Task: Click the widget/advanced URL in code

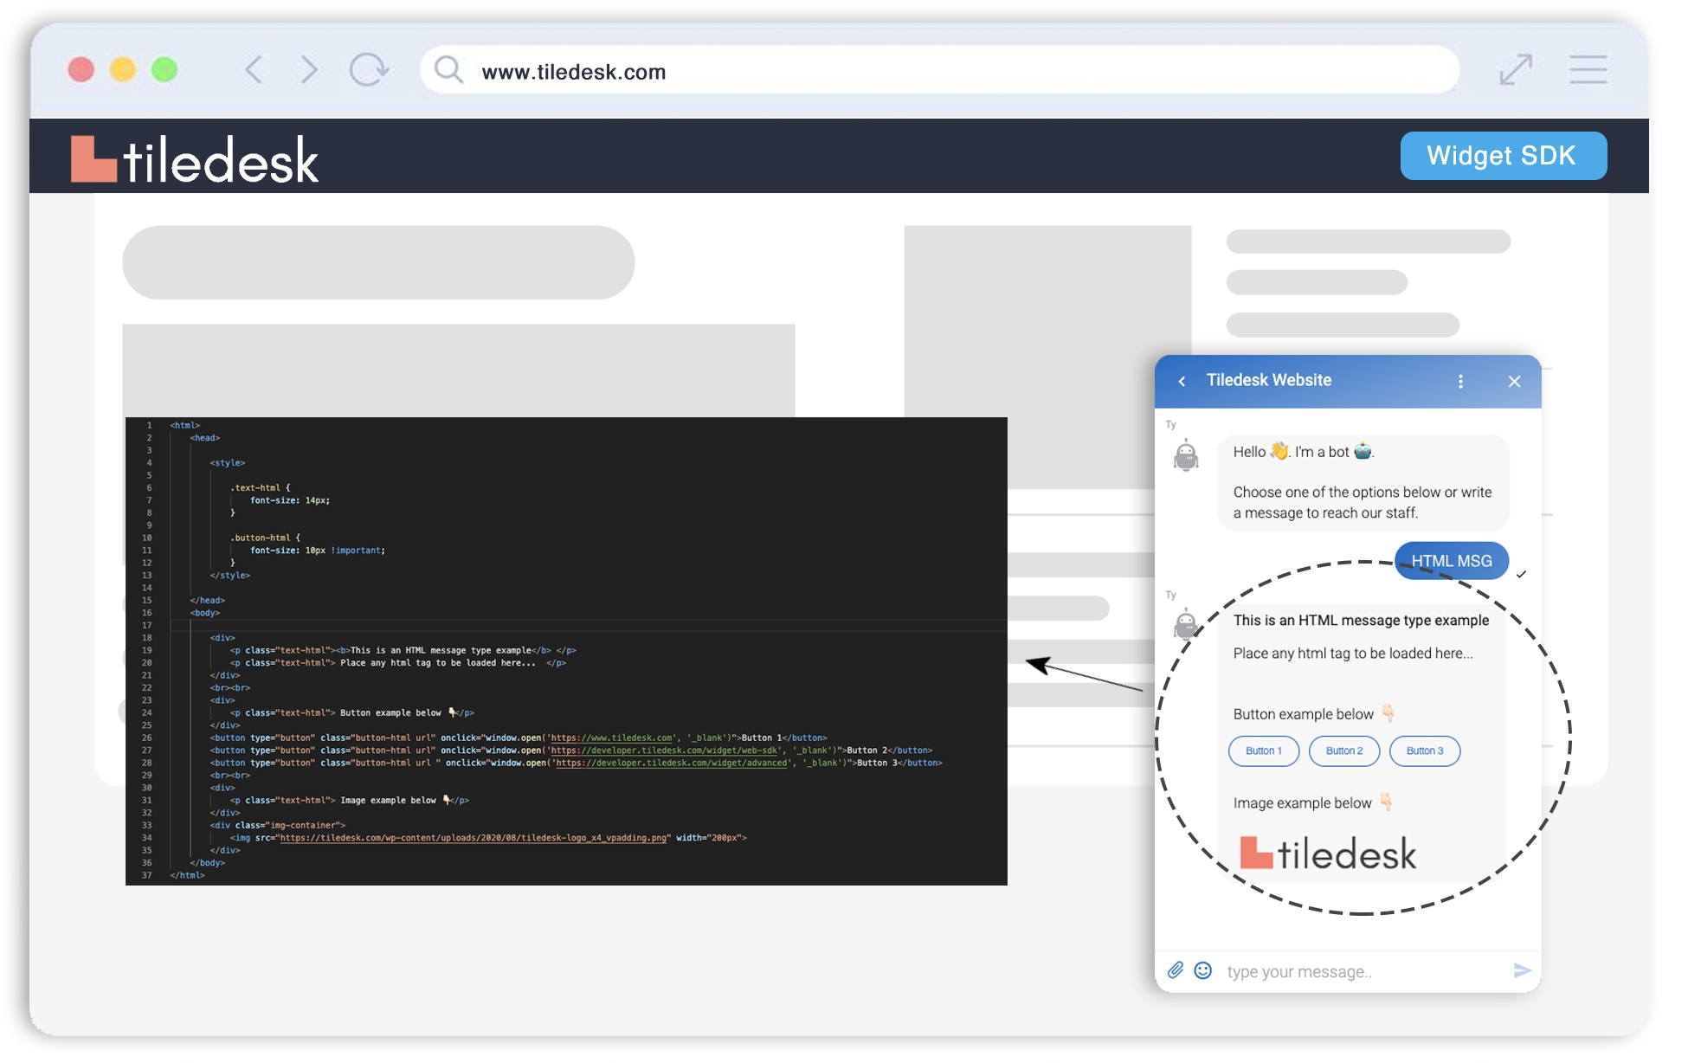Action: (672, 763)
